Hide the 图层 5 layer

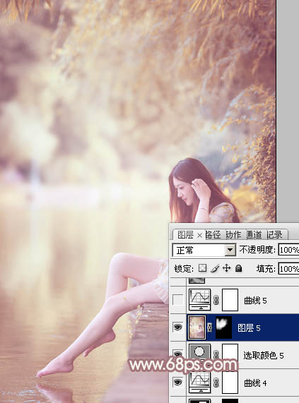tap(177, 327)
